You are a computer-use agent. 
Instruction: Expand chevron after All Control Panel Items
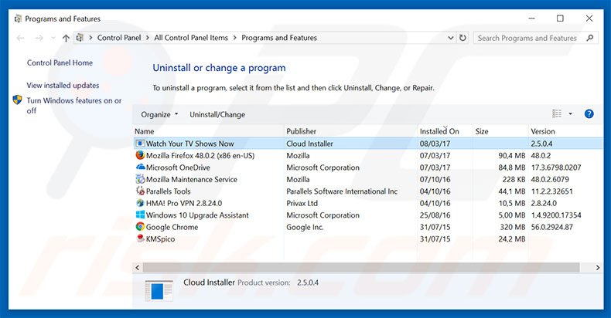[235, 38]
